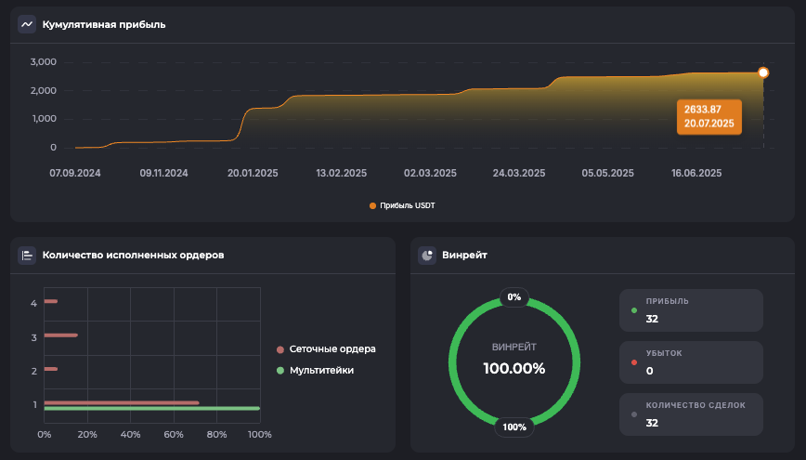Toggle the Мультитейки legend entry
806x460 pixels.
(321, 370)
